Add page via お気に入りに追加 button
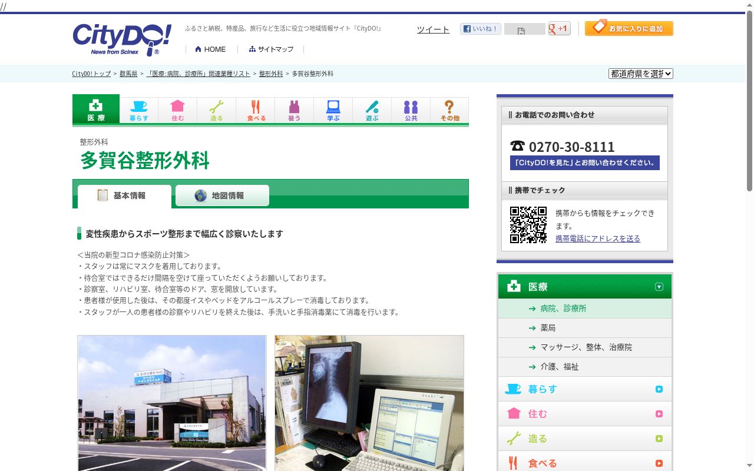Screen dimensions: 754x471 click(x=629, y=28)
